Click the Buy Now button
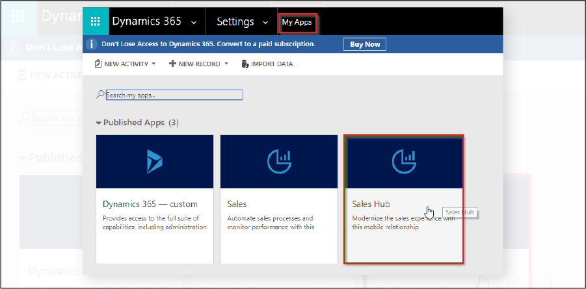 point(365,44)
